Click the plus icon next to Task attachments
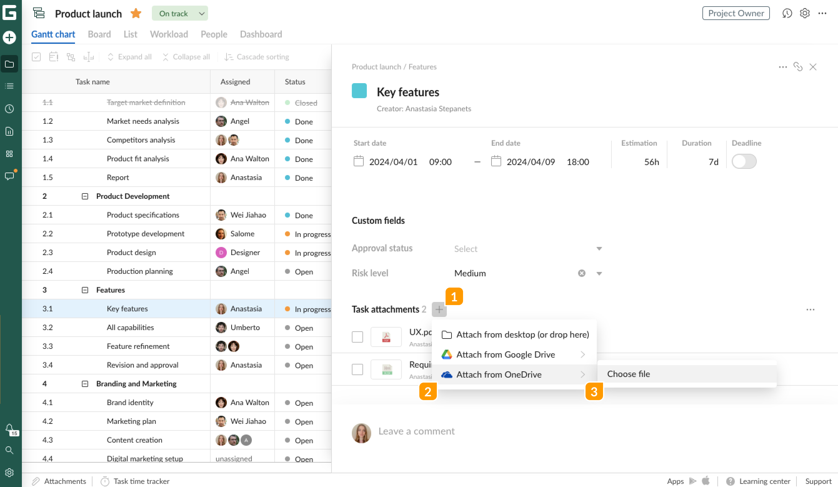This screenshot has width=838, height=487. (x=439, y=309)
